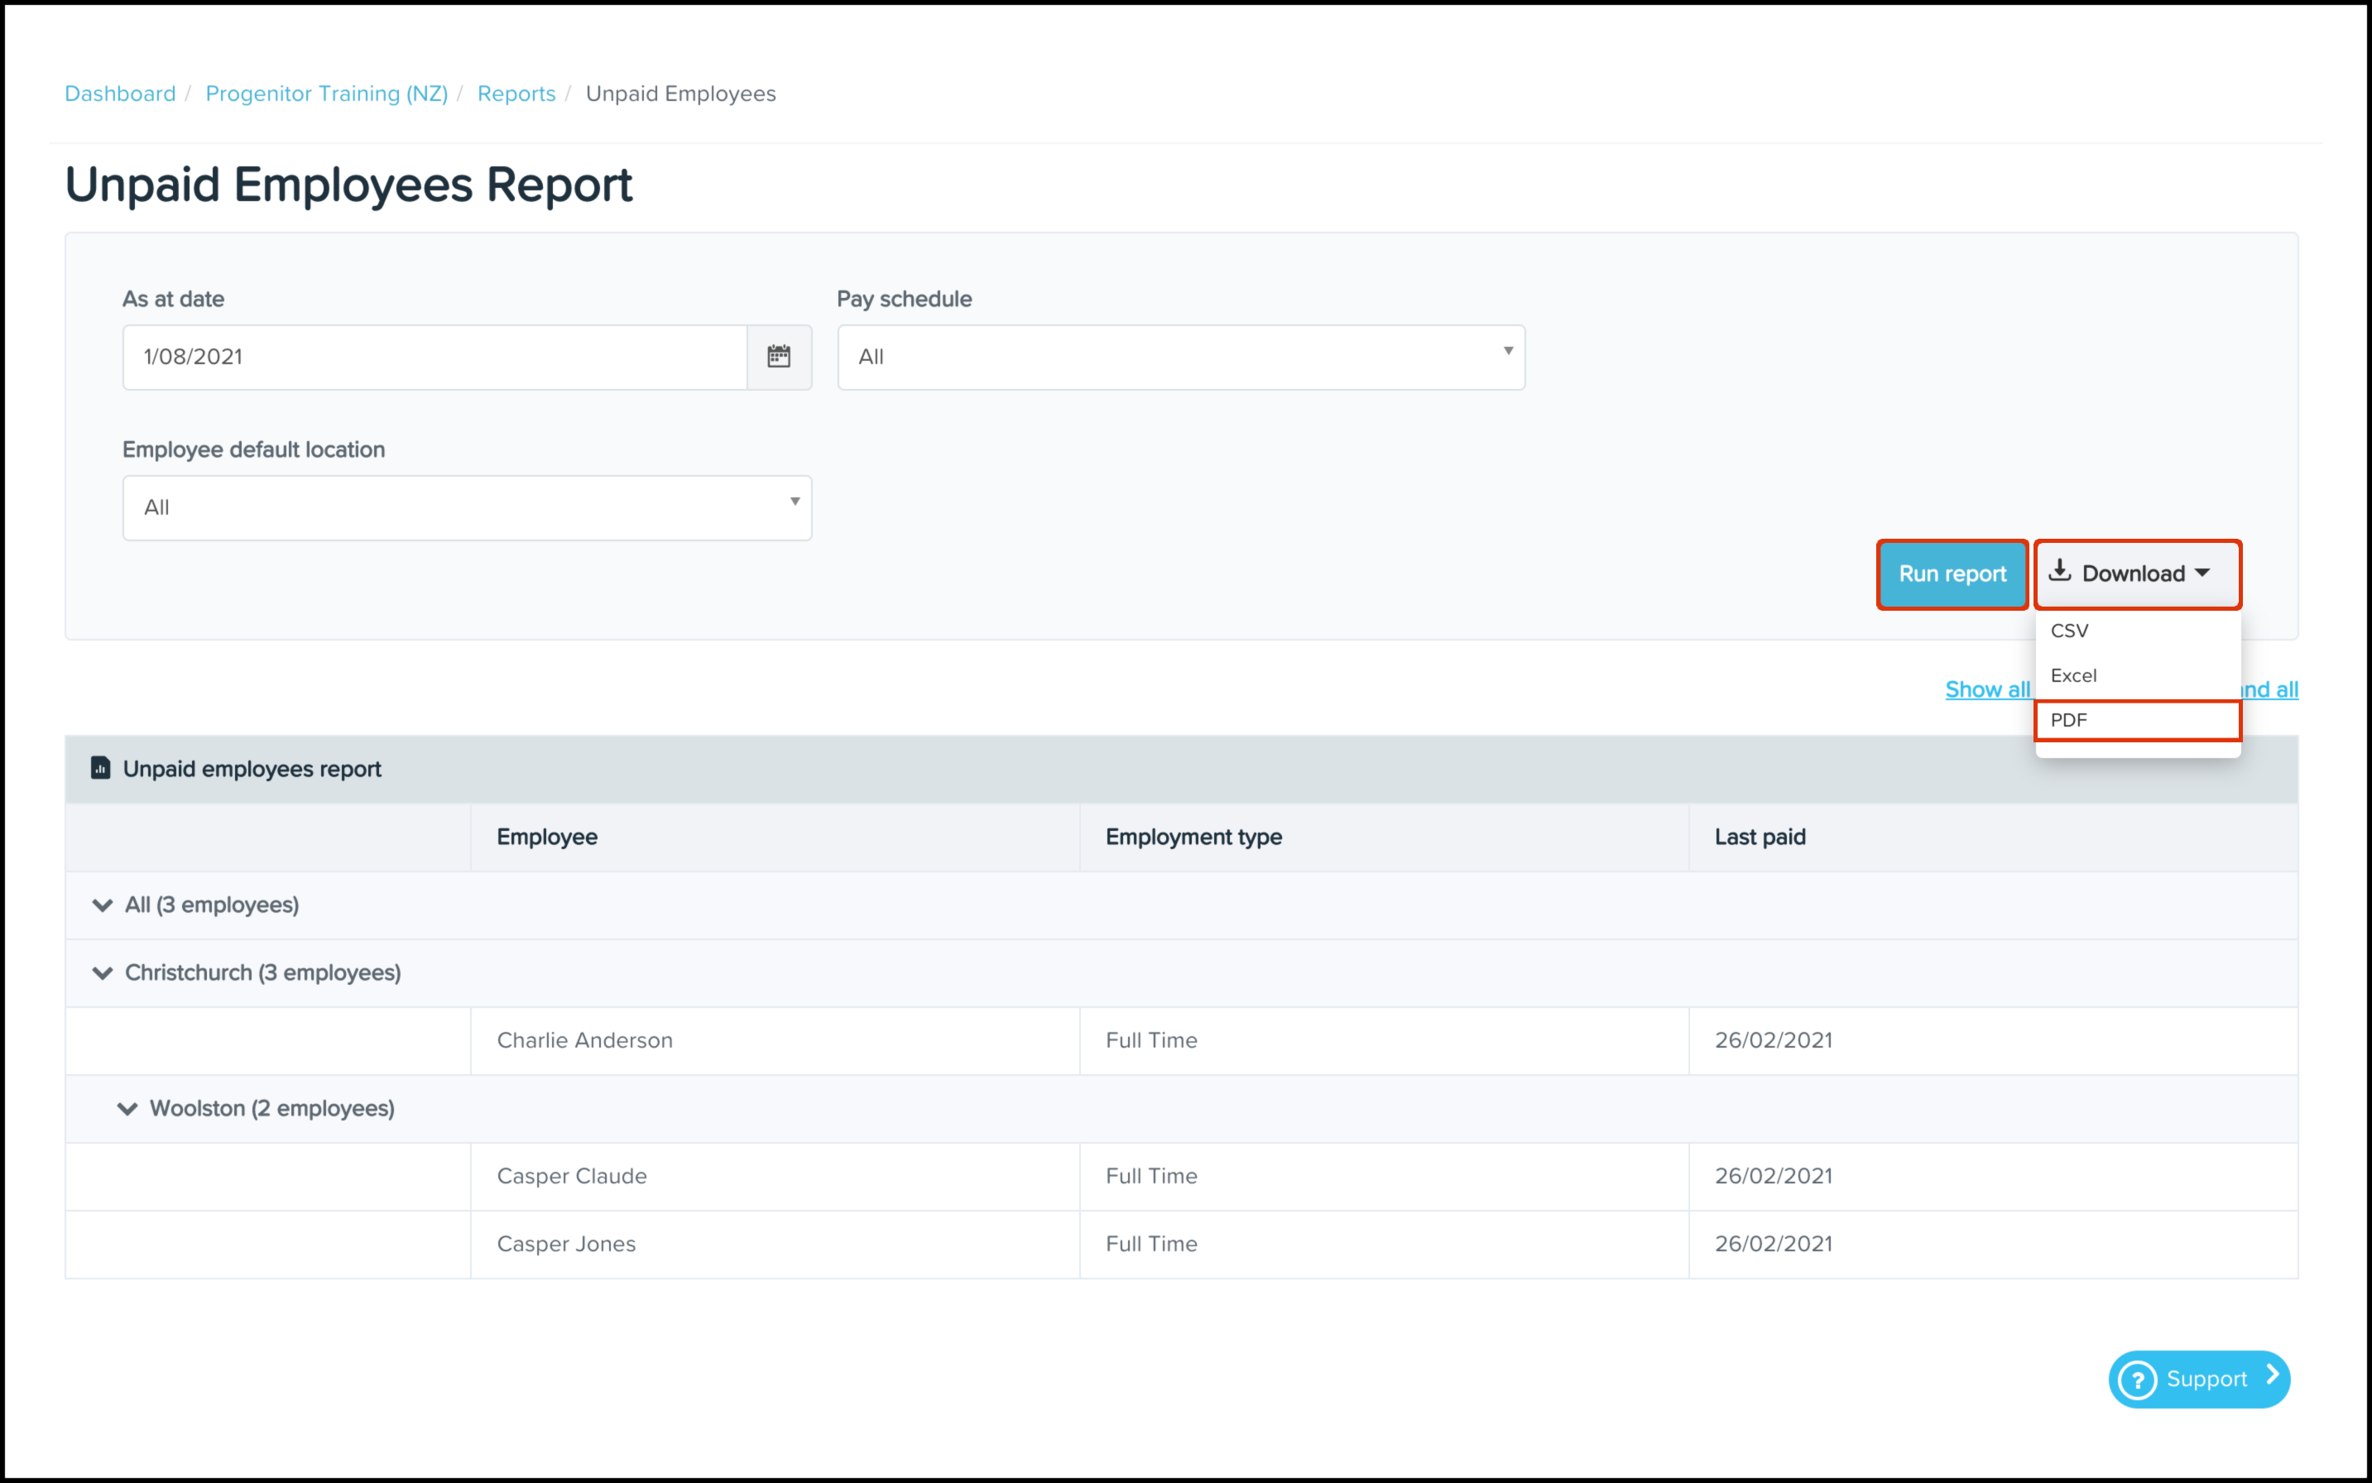Collapse the All (3 employees) group
Screen dimensions: 2372x1483
coord(103,905)
